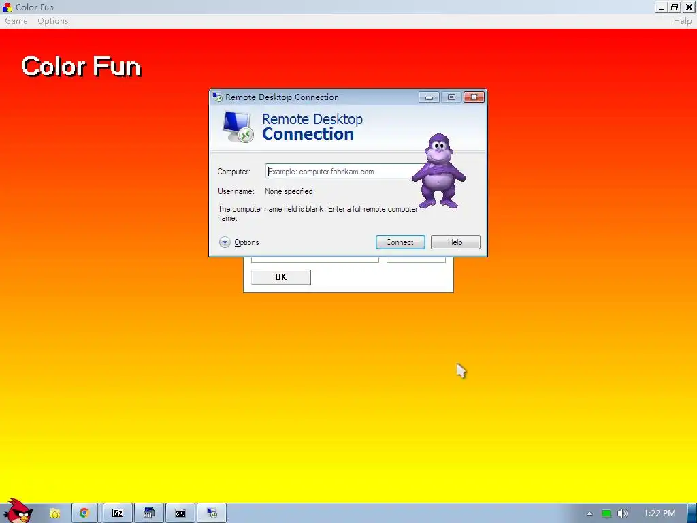
Task: Minimize the Remote Desktop Connection window
Action: pyautogui.click(x=429, y=97)
